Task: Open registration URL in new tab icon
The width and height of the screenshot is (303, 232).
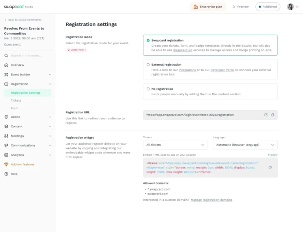Action: [266, 115]
